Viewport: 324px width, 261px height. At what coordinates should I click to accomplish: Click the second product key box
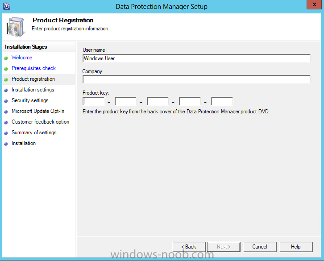[126, 101]
